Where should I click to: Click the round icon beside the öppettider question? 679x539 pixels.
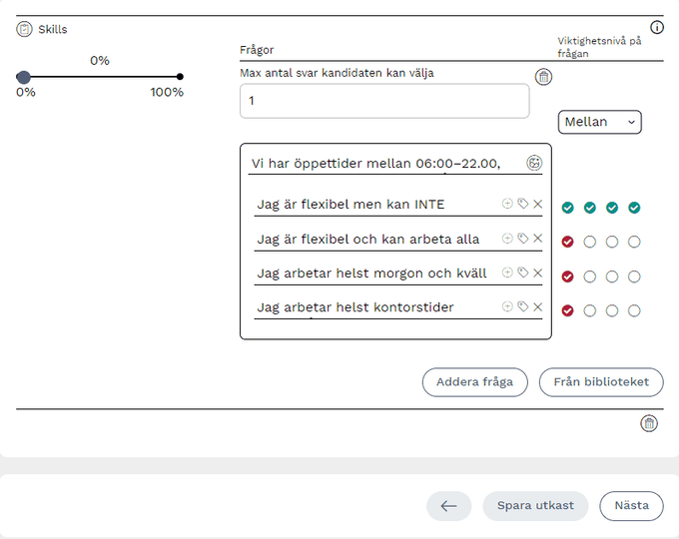(534, 163)
